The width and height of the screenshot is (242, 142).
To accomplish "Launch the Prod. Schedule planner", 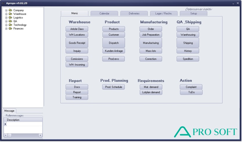I will (x=113, y=87).
